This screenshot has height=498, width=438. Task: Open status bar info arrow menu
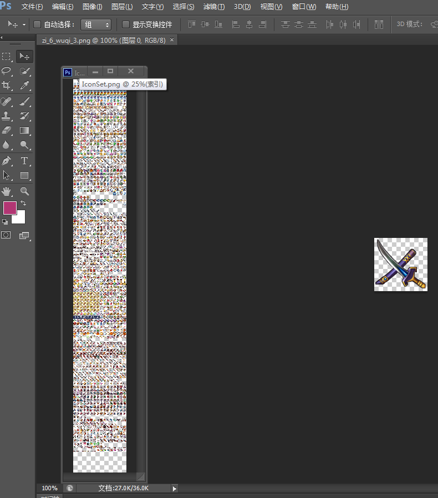point(175,489)
